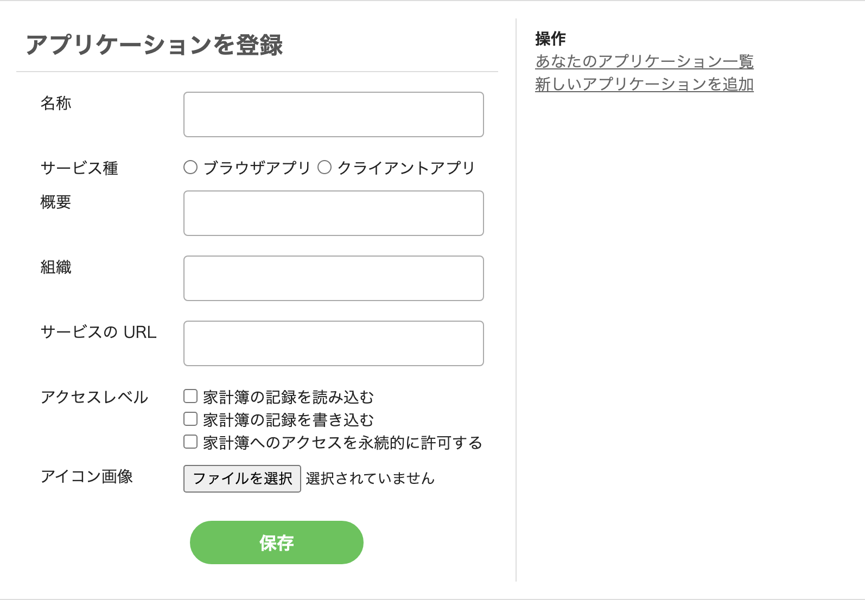This screenshot has width=865, height=600.
Task: Grant write access to household records
Action: click(190, 419)
